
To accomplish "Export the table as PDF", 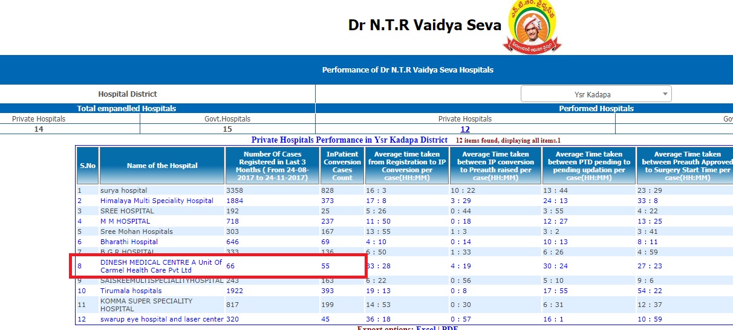I will coord(450,328).
